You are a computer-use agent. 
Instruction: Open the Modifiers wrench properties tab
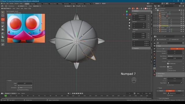tap(154, 60)
